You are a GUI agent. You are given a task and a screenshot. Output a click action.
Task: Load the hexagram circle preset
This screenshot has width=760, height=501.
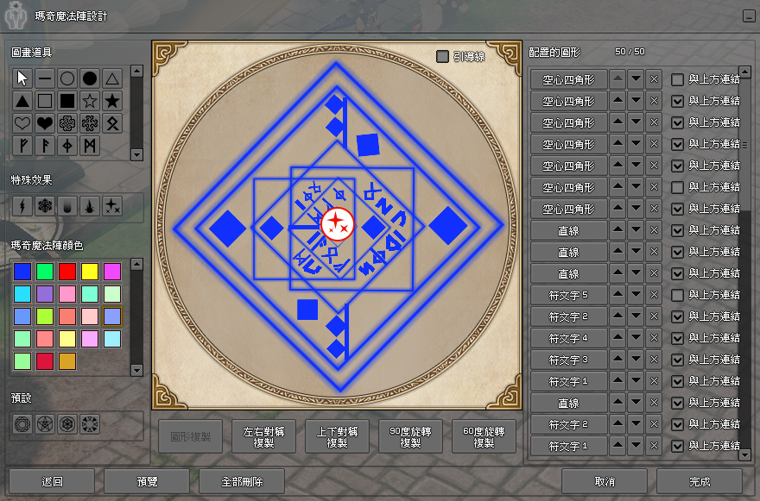[x=67, y=424]
